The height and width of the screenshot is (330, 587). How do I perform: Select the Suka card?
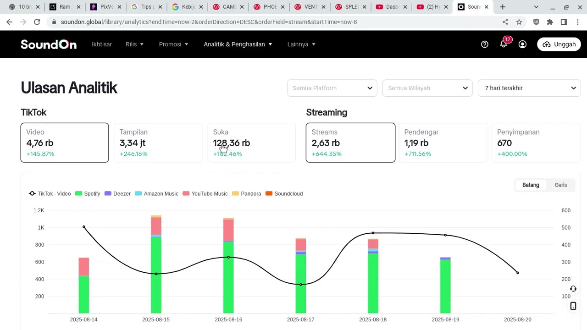tap(252, 143)
